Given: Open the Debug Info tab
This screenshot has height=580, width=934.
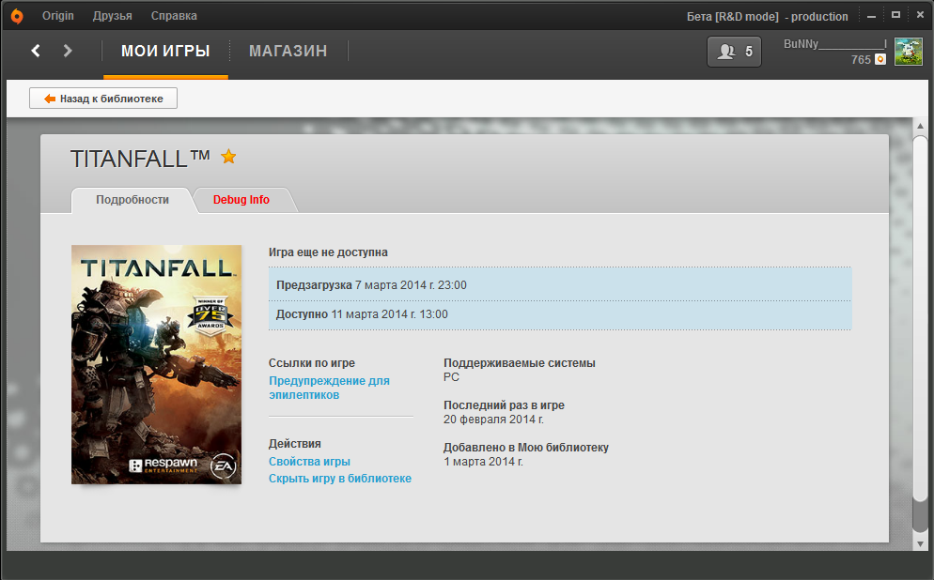Looking at the screenshot, I should click(241, 200).
